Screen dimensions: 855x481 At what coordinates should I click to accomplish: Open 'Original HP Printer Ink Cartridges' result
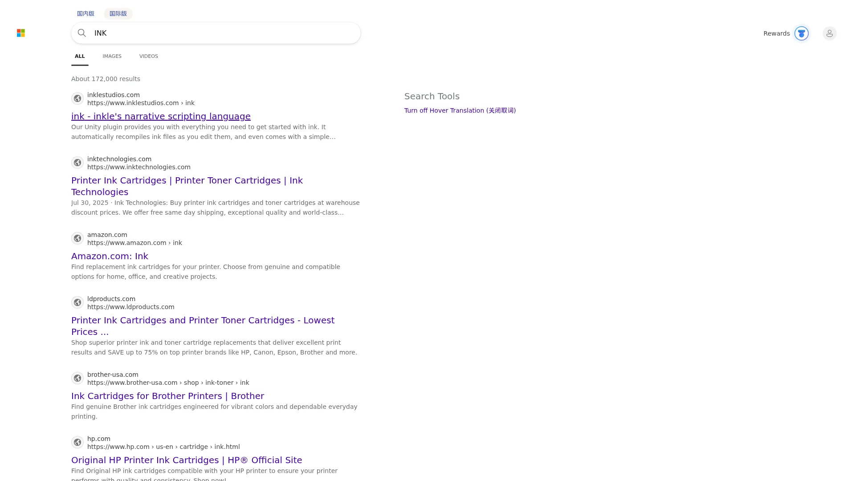tap(187, 460)
